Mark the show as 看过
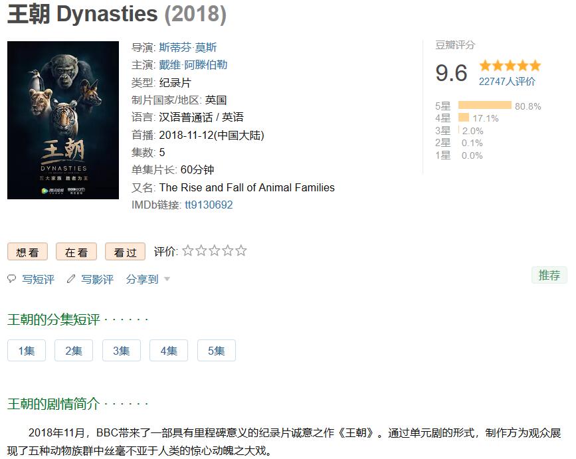This screenshot has width=576, height=459. pyautogui.click(x=126, y=252)
